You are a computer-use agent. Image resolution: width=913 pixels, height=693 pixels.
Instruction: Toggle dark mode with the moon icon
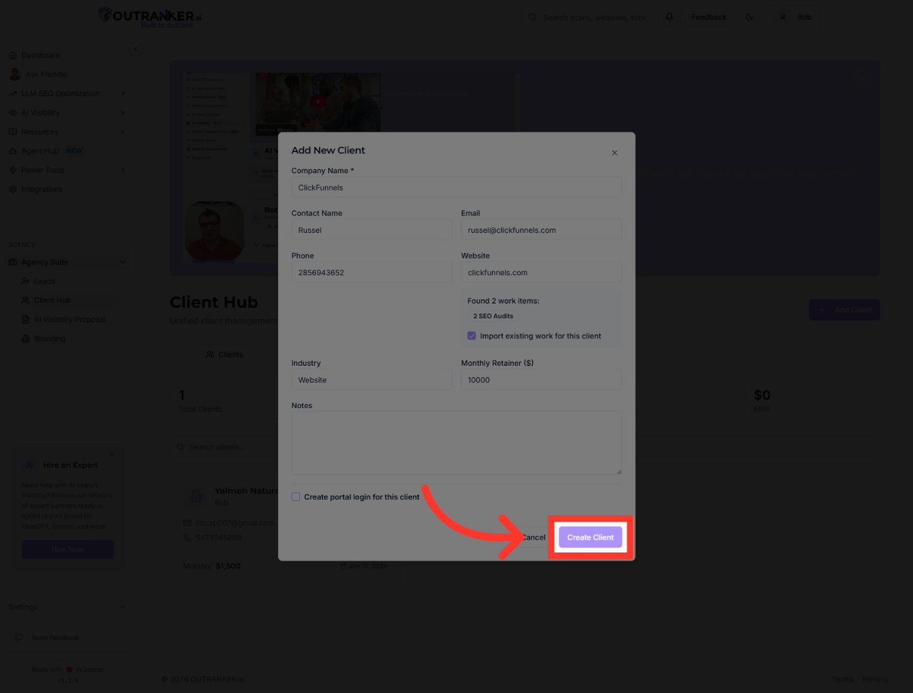[749, 17]
